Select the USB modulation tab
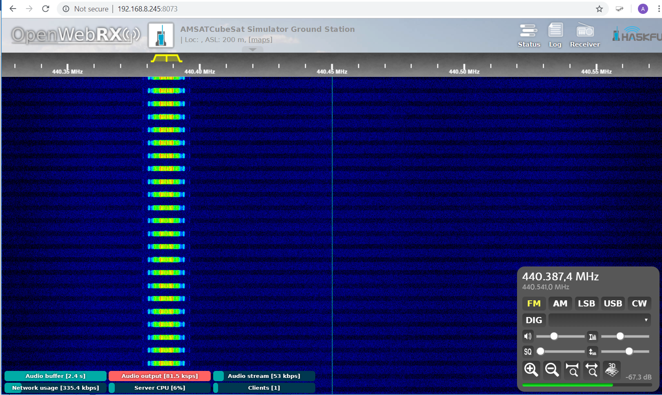Screen dimensions: 662x395 coord(613,303)
